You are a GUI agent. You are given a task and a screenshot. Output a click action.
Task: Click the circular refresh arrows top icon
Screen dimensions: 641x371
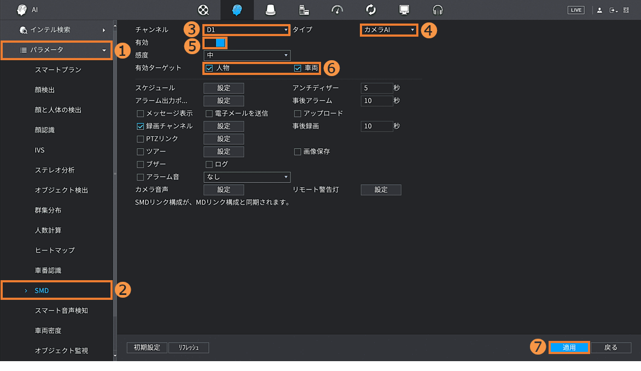tap(371, 10)
